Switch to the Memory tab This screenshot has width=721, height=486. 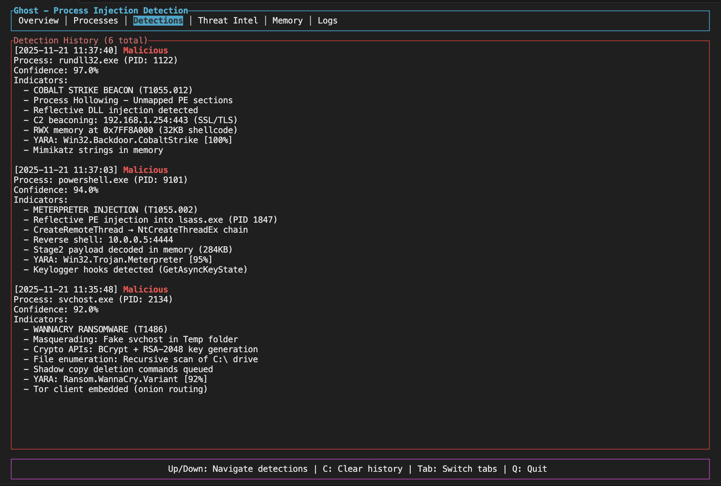point(287,21)
